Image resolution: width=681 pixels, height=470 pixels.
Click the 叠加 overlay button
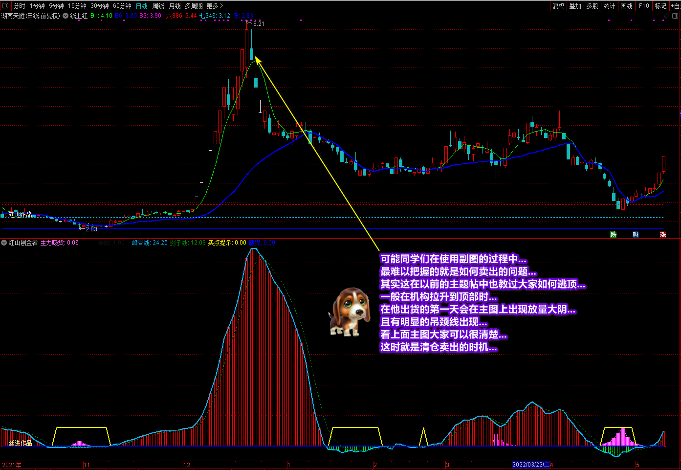tap(575, 6)
